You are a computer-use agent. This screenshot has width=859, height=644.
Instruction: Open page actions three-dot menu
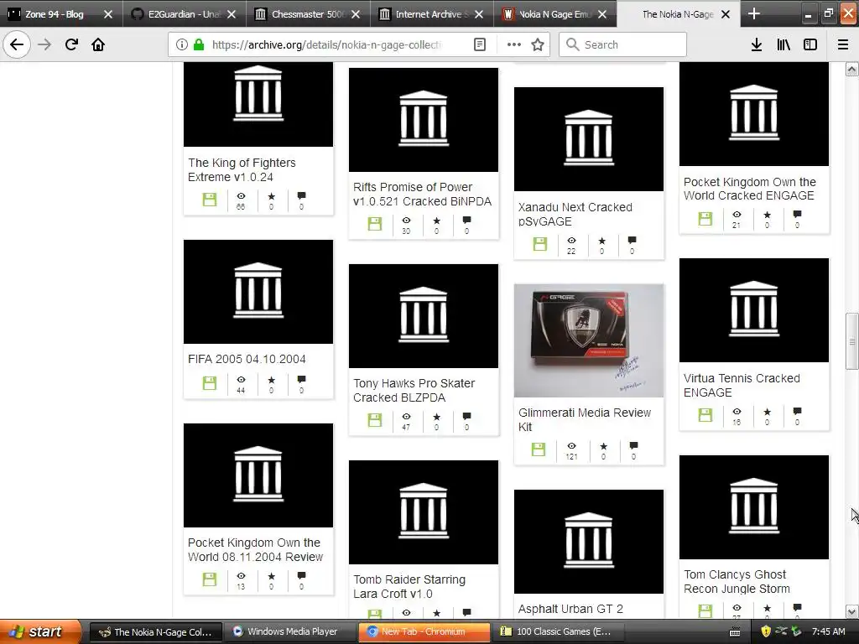click(x=513, y=44)
